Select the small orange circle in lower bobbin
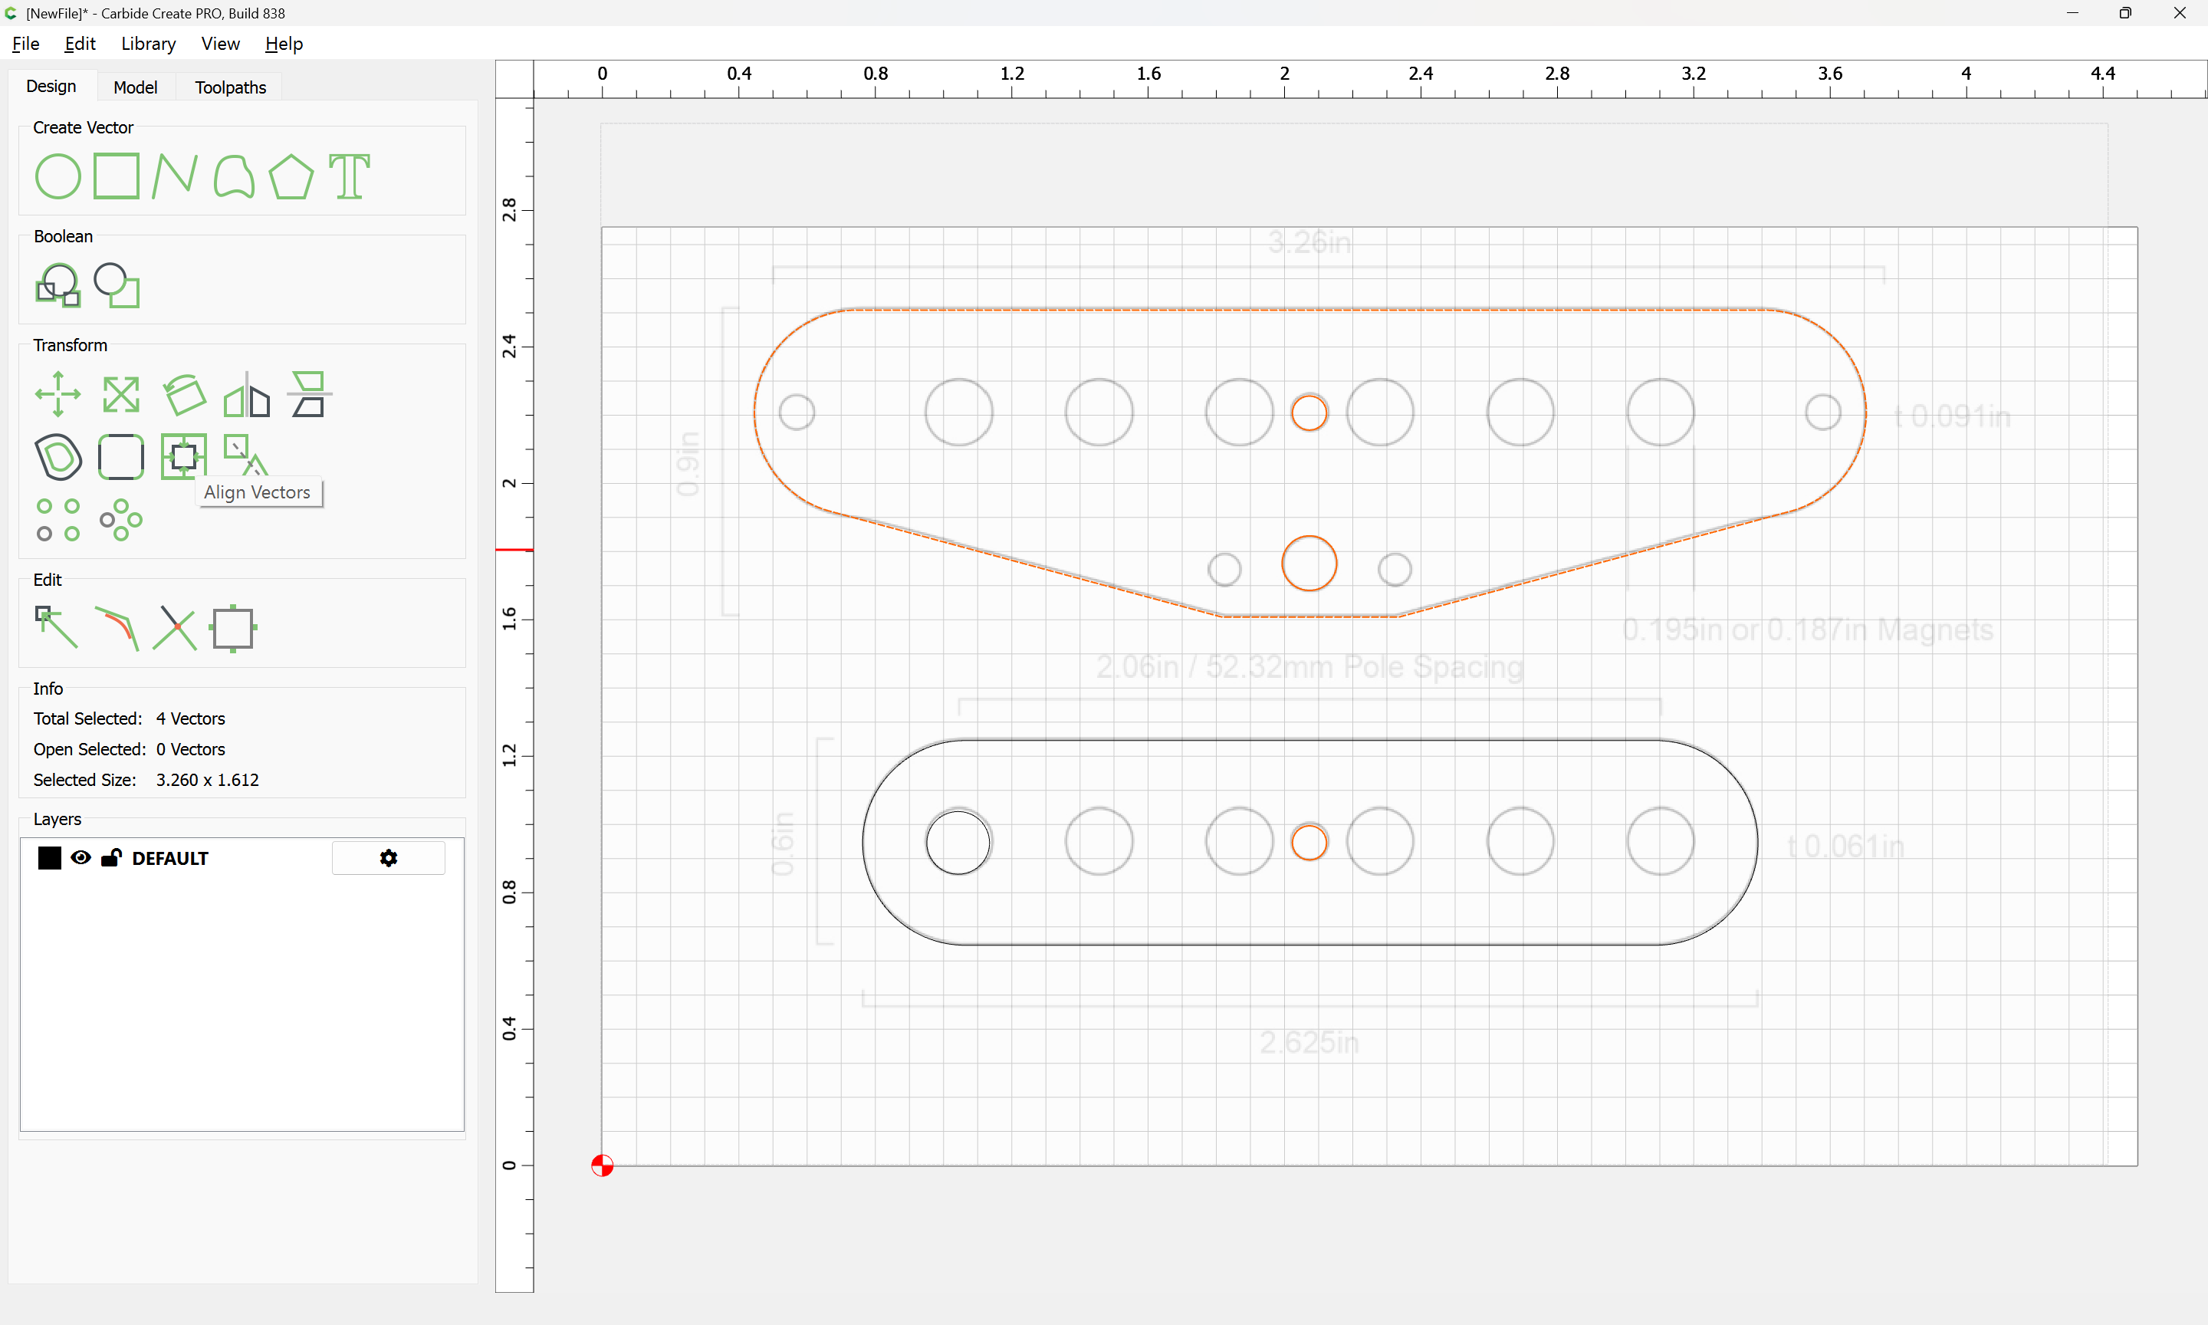 click(x=1309, y=842)
